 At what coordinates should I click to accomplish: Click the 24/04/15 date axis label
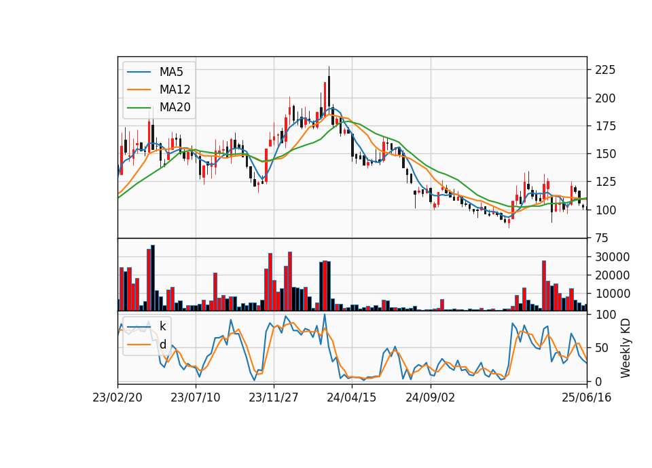tap(352, 397)
